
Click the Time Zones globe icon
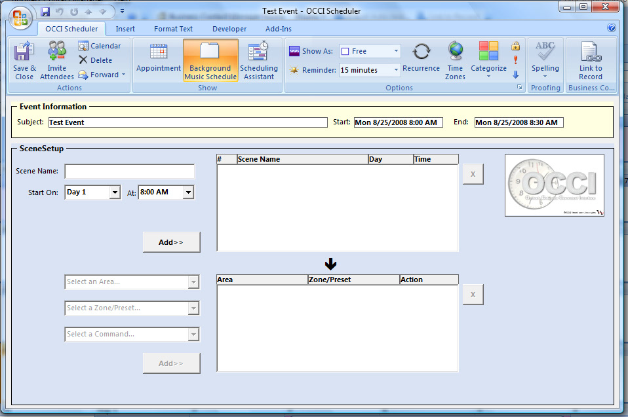point(456,51)
